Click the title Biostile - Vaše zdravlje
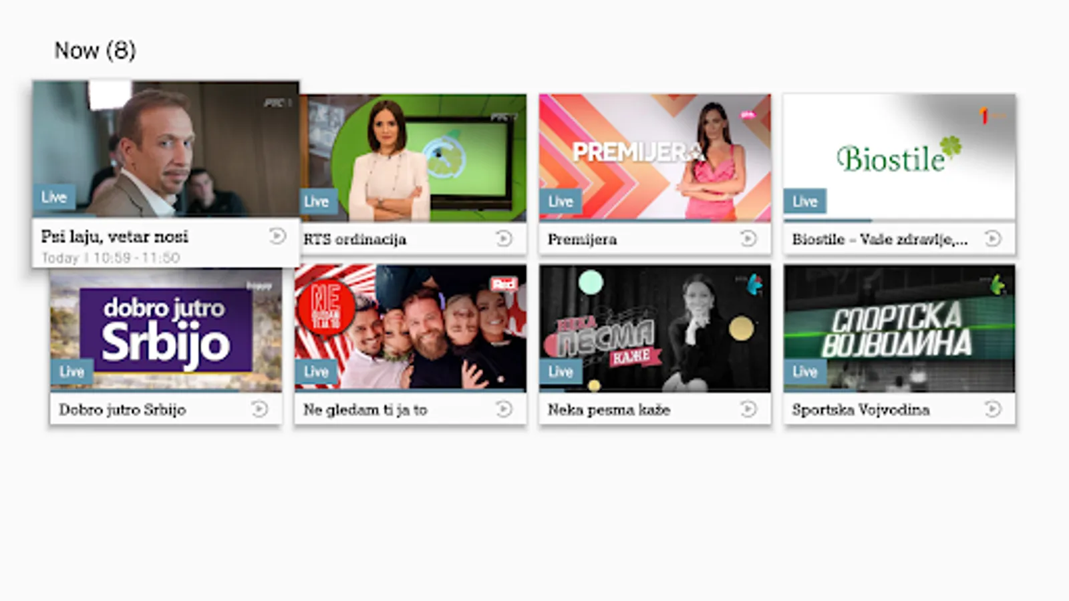 880,239
